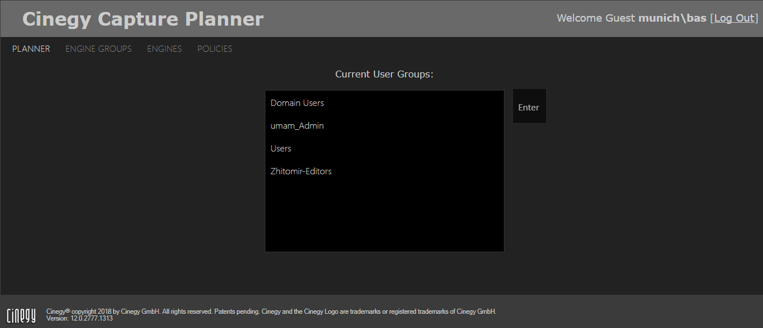The height and width of the screenshot is (328, 763).
Task: Go to the ENGINES tab
Action: [x=164, y=49]
